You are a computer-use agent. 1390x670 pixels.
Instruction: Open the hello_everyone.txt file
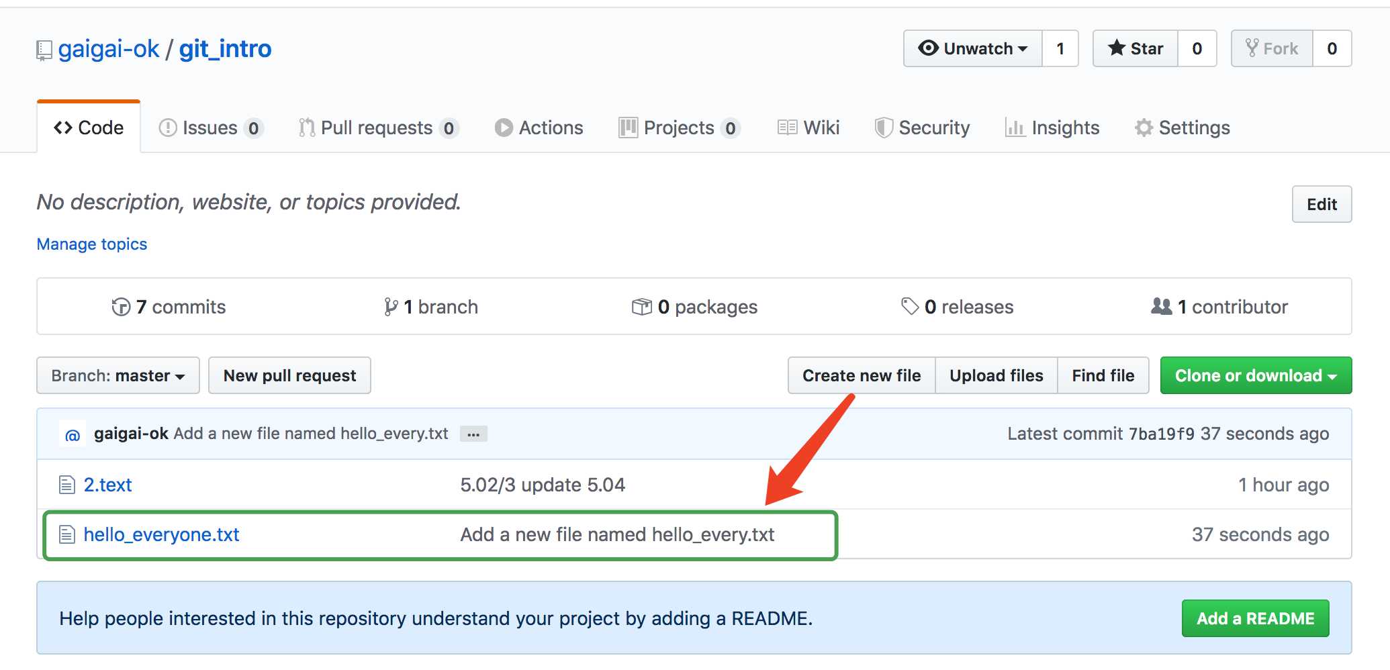[x=161, y=534]
